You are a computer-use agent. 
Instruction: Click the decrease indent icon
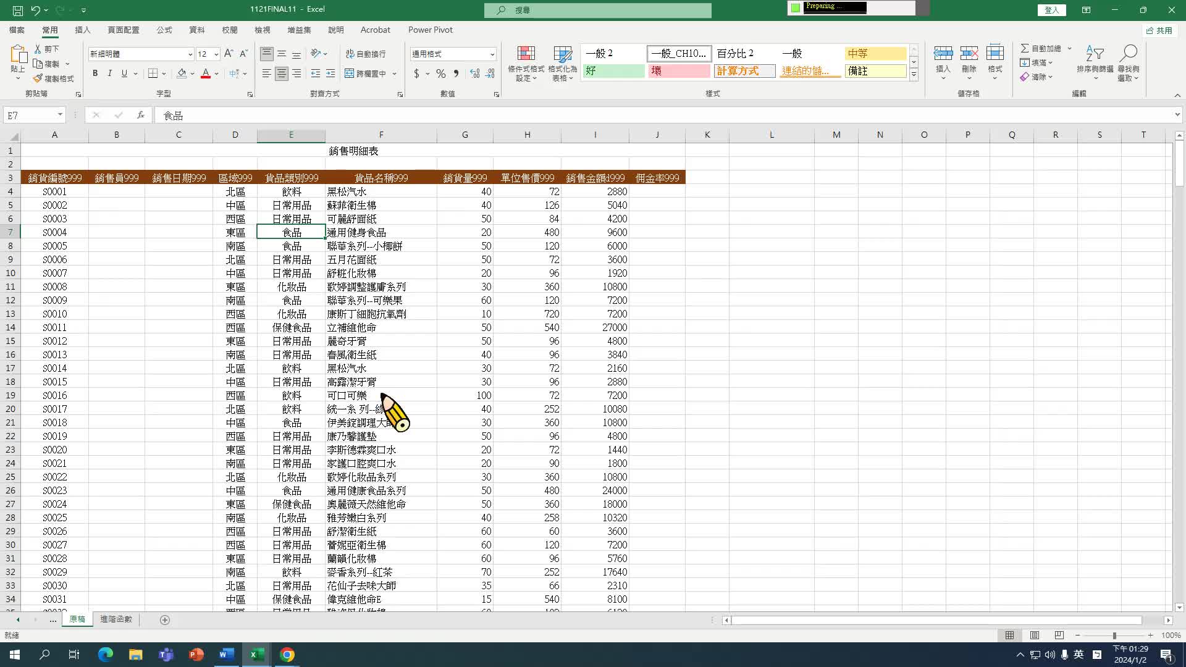(x=316, y=73)
